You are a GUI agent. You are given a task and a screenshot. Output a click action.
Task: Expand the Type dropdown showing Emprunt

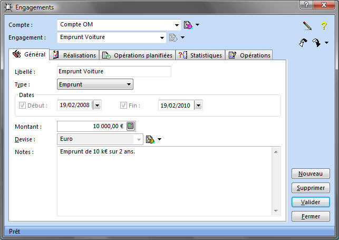click(129, 84)
